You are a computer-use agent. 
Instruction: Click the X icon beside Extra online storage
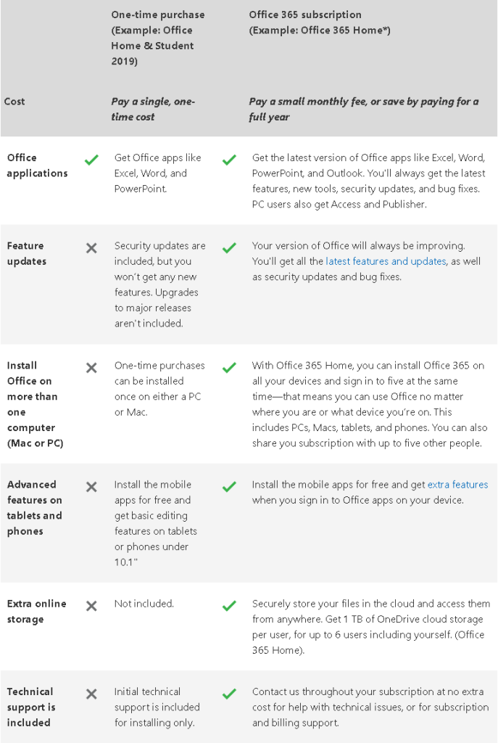tap(91, 606)
